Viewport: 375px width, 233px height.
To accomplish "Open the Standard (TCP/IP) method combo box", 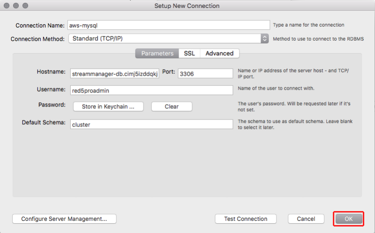I will (168, 39).
